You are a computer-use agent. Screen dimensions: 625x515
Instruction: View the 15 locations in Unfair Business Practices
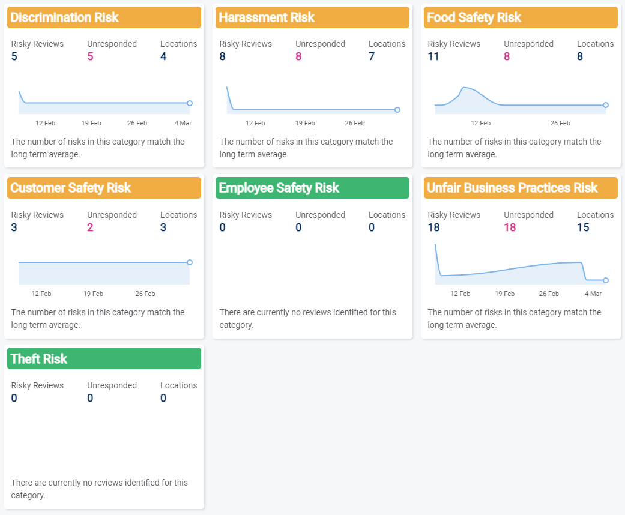click(583, 227)
